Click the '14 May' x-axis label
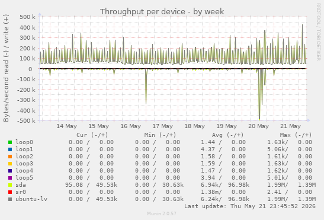This screenshot has height=220, width=324. (66, 126)
